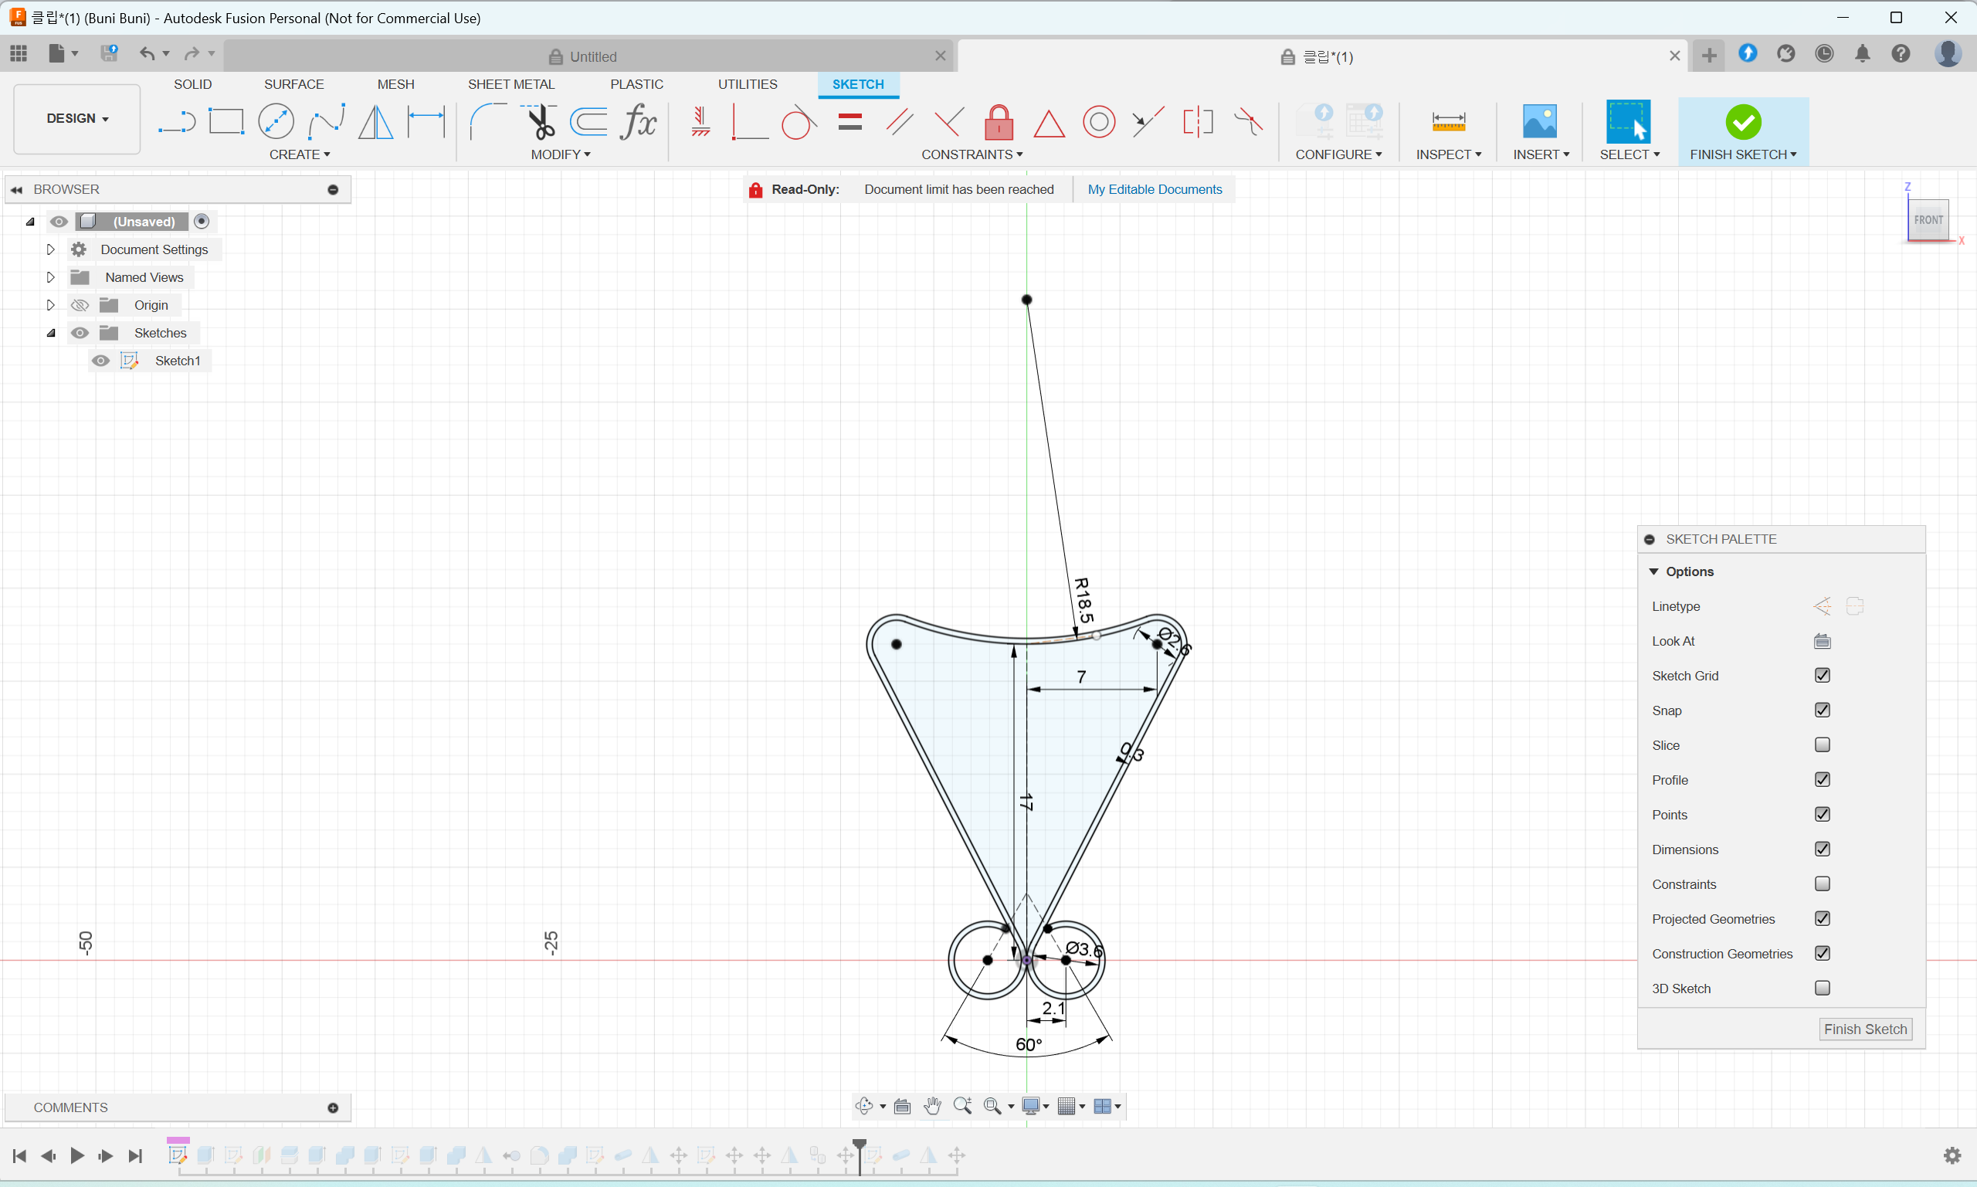Screen dimensions: 1977x1187
Task: Activate the Sketch Dimension tool
Action: [x=426, y=121]
